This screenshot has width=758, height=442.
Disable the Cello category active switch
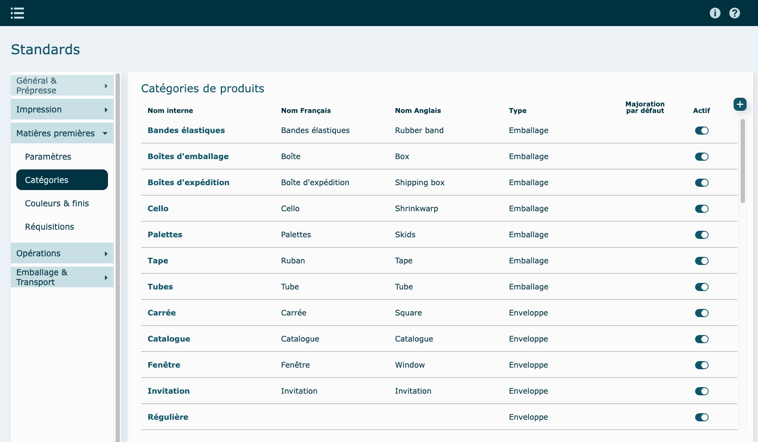[702, 209]
